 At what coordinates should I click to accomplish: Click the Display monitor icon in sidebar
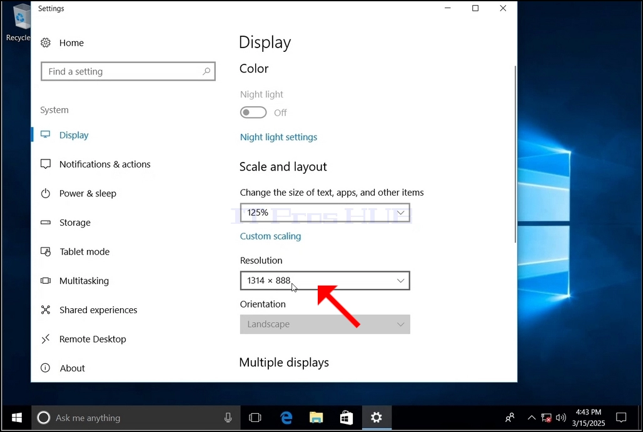46,134
